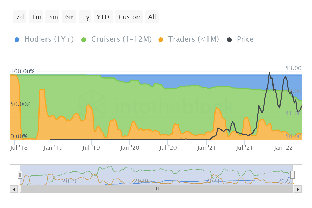Switch to the All time range
Viewport: 312px width, 208px height.
(x=152, y=17)
